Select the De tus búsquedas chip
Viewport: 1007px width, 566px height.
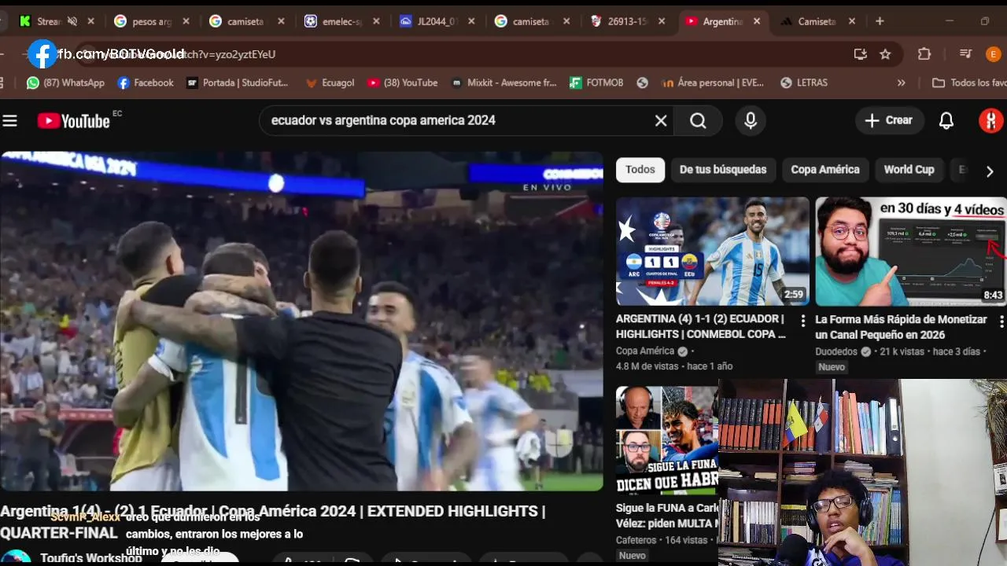(x=723, y=169)
